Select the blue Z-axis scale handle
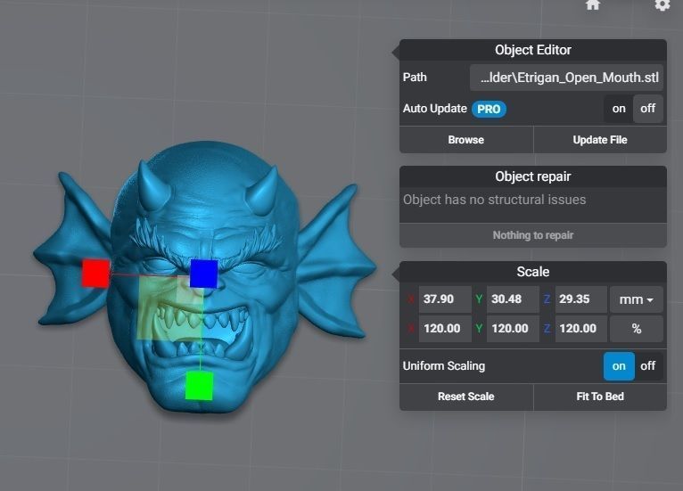 (204, 274)
